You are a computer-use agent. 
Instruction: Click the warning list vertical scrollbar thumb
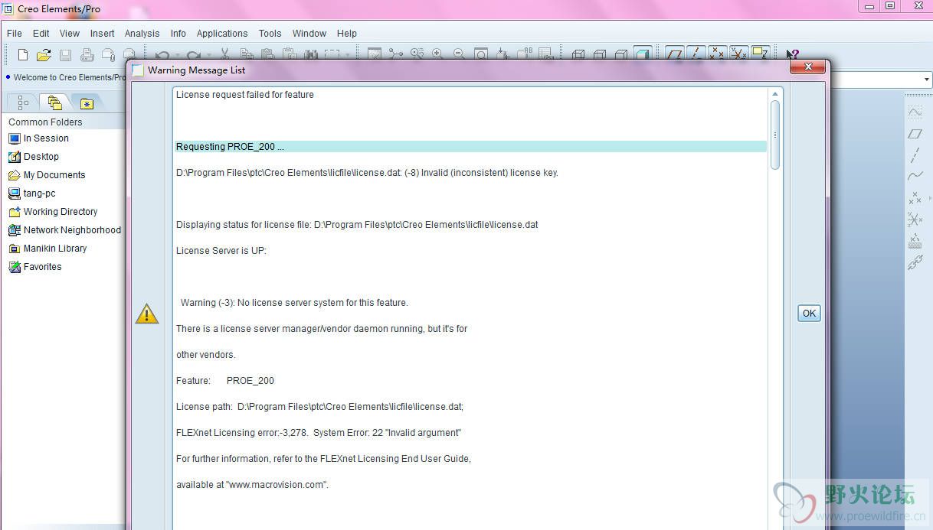775,135
